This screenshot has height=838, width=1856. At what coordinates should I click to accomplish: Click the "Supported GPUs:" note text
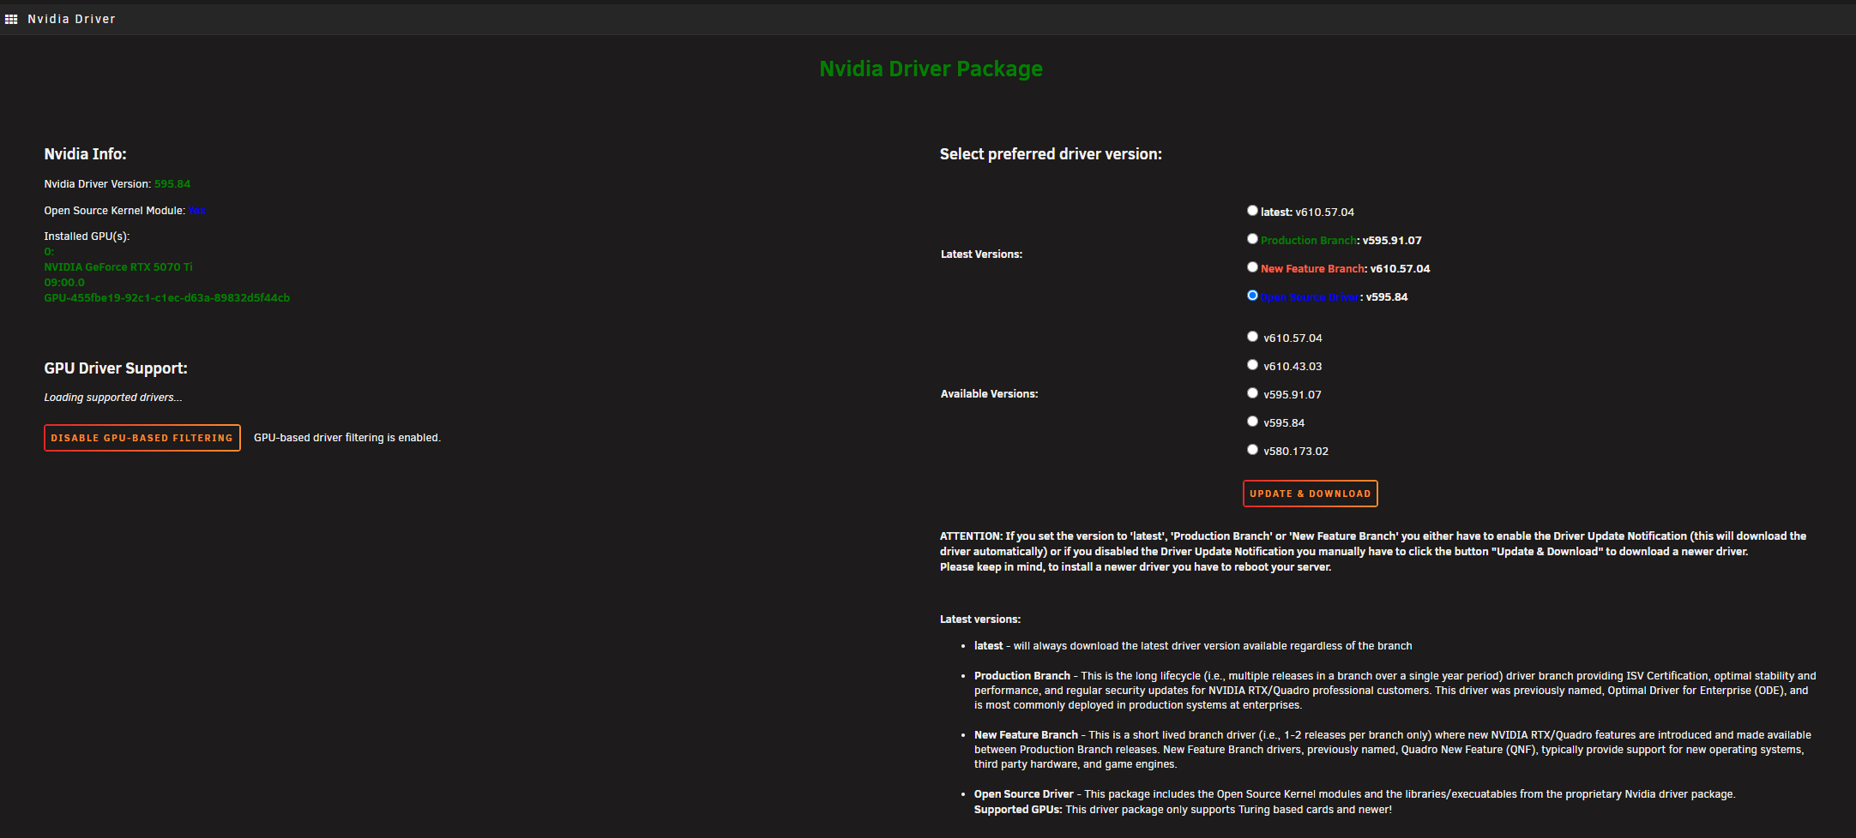(1183, 810)
